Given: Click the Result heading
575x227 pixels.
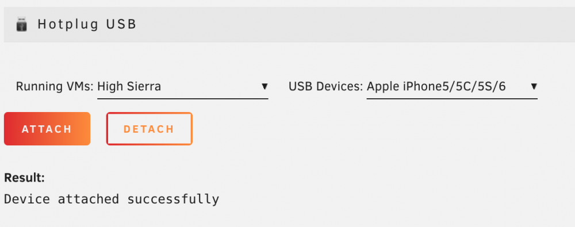Looking at the screenshot, I should pos(24,178).
